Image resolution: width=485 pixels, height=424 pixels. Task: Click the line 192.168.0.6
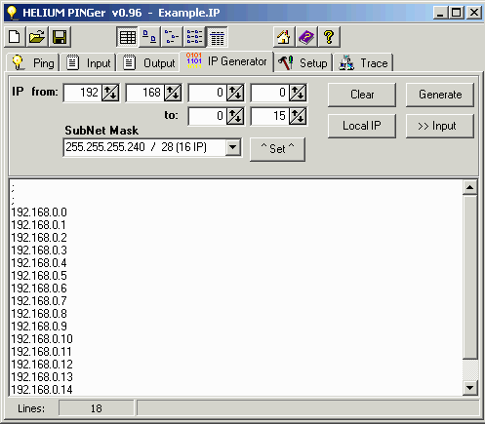pos(39,289)
